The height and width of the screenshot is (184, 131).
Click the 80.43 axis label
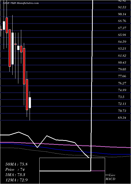pyautogui.click(x=122, y=63)
